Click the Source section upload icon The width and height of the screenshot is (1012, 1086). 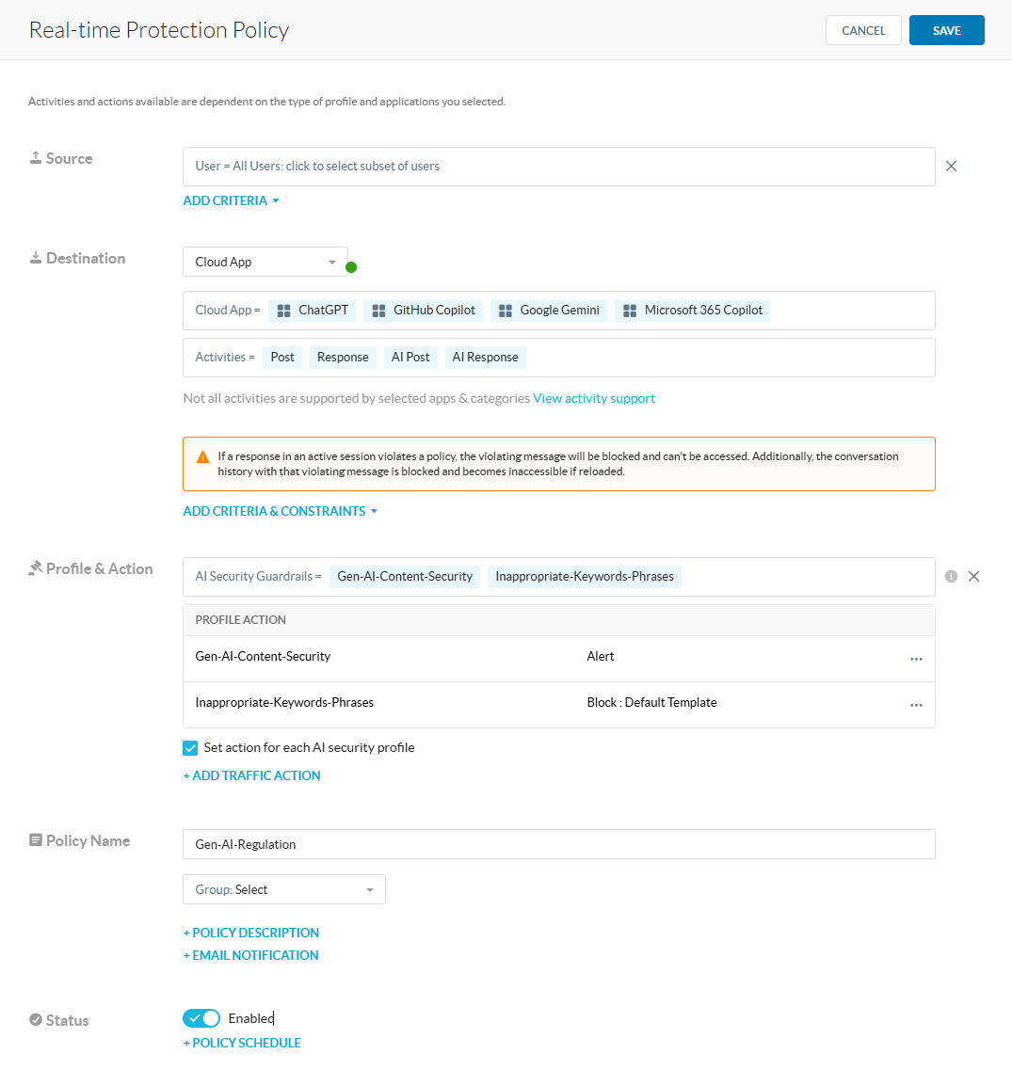(x=35, y=157)
